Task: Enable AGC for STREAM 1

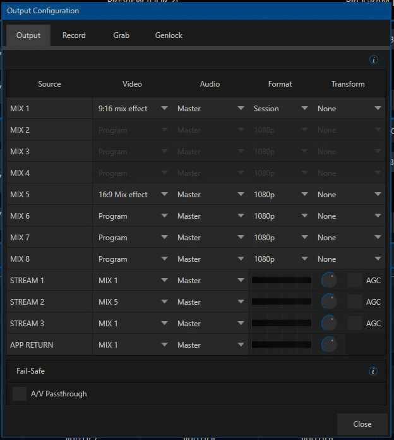Action: [355, 281]
